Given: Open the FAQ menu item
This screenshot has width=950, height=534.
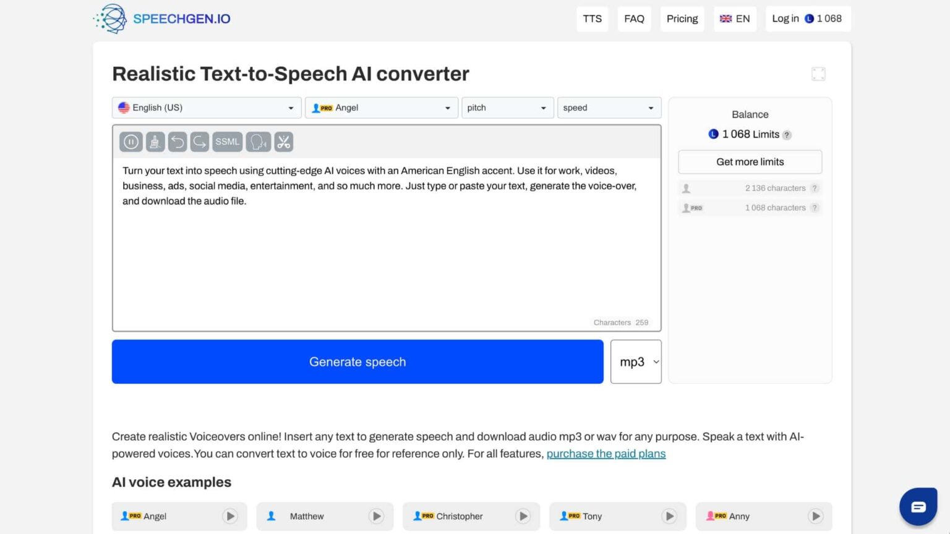Looking at the screenshot, I should pos(634,19).
